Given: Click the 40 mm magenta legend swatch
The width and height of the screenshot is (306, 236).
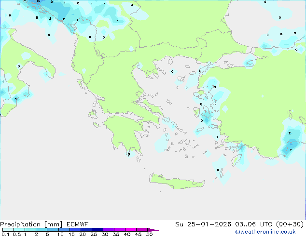Looking at the screenshot, I should tap(131, 230).
